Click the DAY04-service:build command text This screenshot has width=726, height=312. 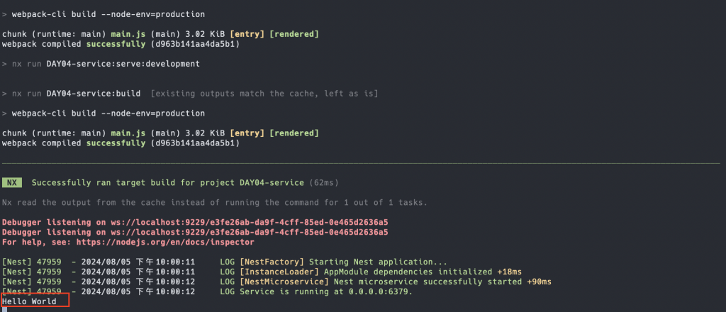click(94, 94)
